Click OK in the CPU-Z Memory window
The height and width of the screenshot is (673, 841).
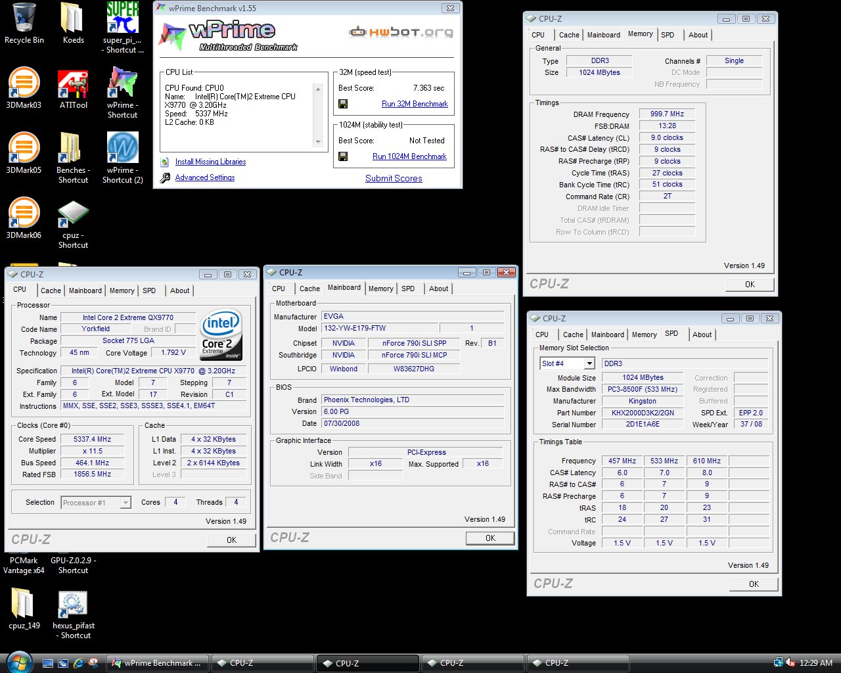click(750, 285)
